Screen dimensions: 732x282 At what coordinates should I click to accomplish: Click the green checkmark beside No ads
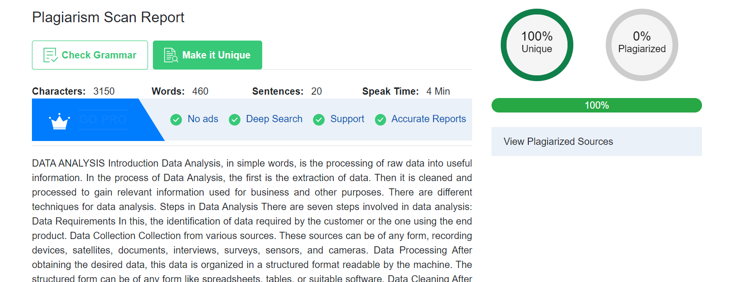[176, 120]
